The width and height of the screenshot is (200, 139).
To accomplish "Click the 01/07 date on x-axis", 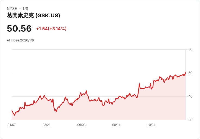I will tap(12, 125).
